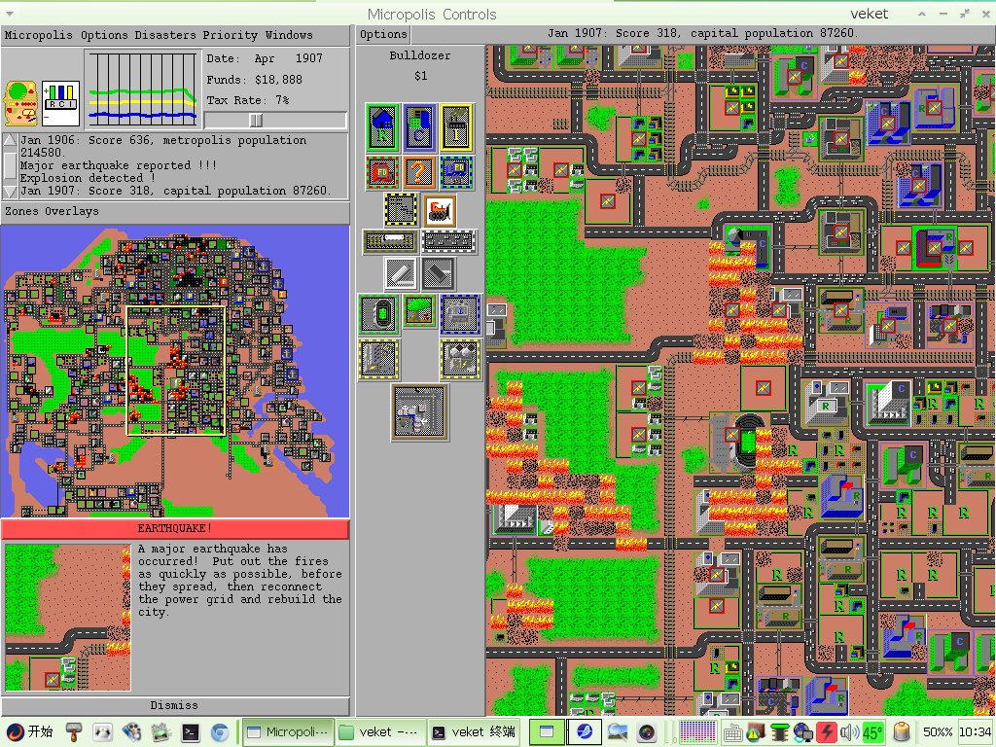The width and height of the screenshot is (996, 747).
Task: Open the window title menu arrow
Action: 9,14
